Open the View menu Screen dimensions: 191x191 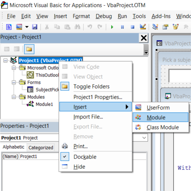(42, 16)
